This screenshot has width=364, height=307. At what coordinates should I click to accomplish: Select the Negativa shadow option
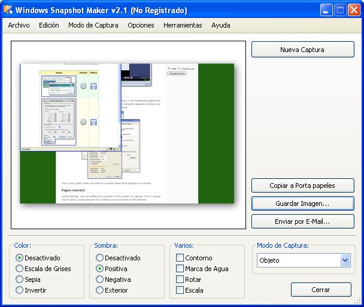(x=99, y=279)
